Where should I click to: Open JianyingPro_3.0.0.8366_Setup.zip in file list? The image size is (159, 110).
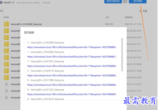[26, 24]
